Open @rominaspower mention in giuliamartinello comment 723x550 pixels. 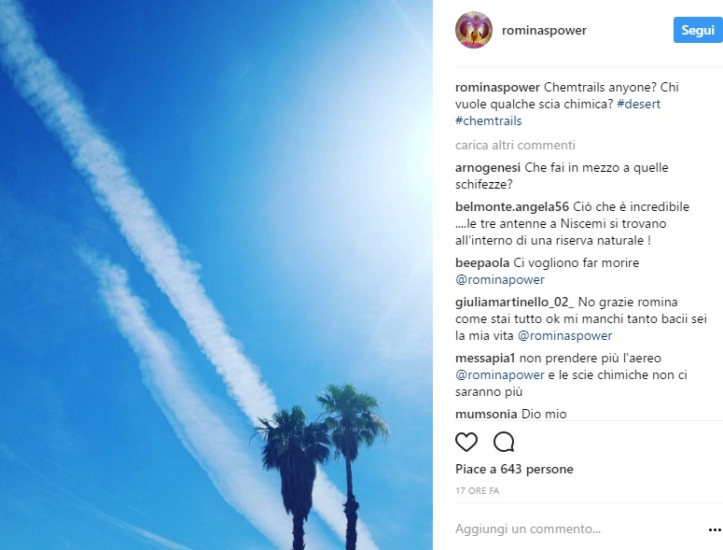point(564,336)
